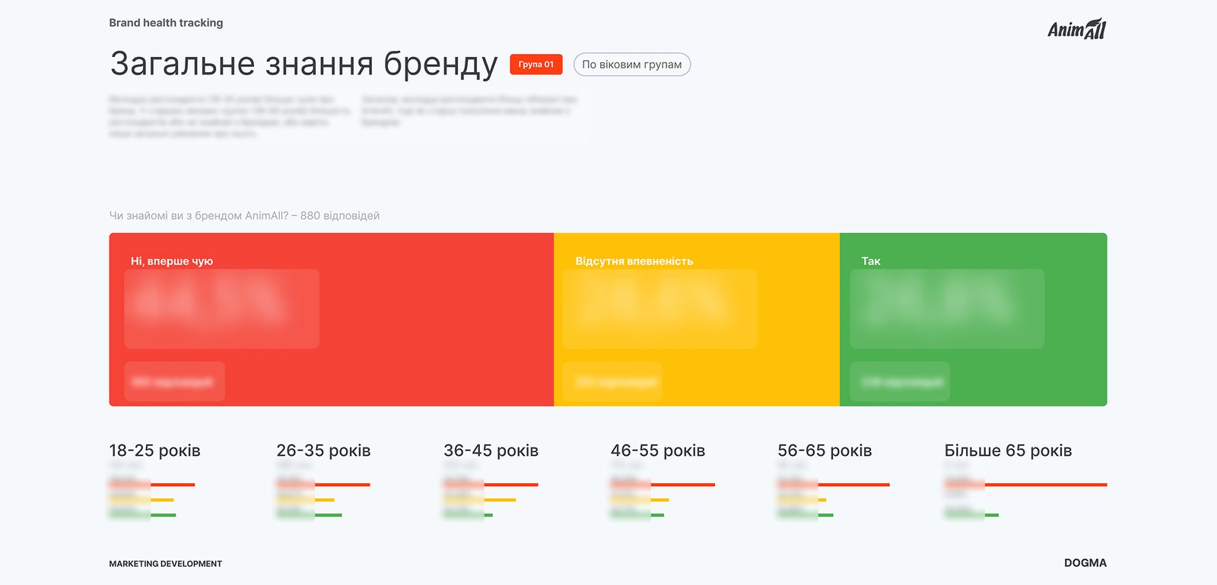This screenshot has height=585, width=1217.
Task: Click the 'MARKETING DEVELOPMENT' footer text
Action: (166, 564)
